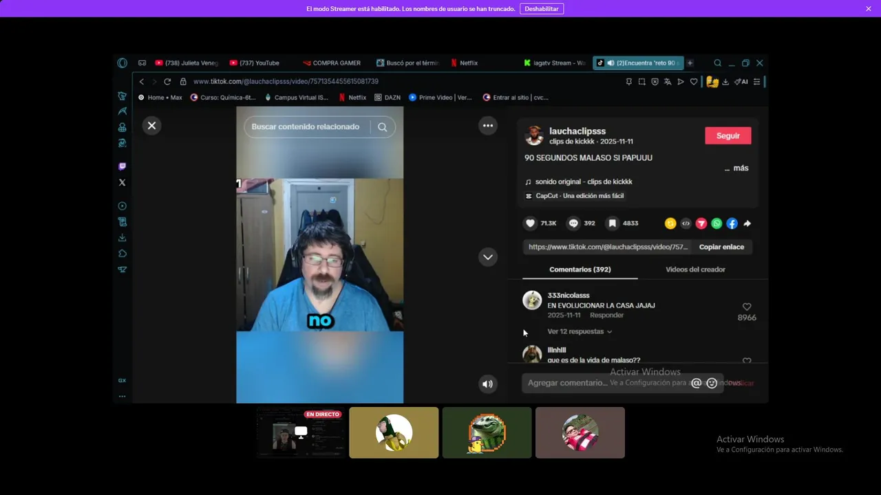Open sidebar more options dots
Screen dimensions: 881x495
tap(122, 396)
